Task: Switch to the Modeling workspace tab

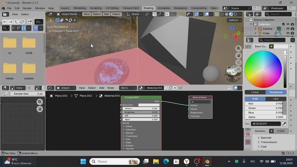Action: (80, 8)
